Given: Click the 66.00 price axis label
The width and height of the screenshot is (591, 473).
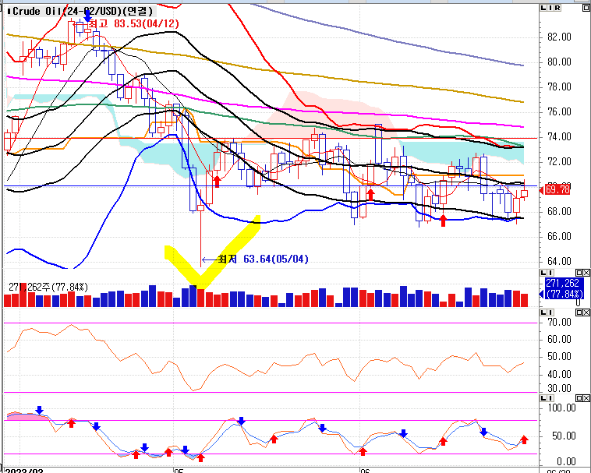Looking at the screenshot, I should coord(559,236).
